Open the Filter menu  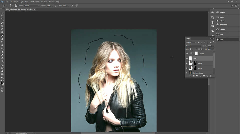(37, 2)
